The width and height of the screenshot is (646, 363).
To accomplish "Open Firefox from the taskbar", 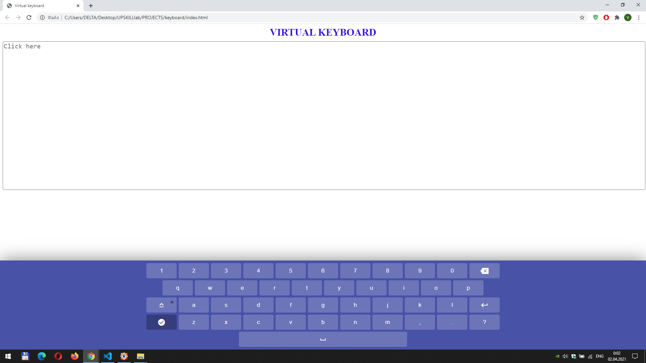I will (75, 356).
